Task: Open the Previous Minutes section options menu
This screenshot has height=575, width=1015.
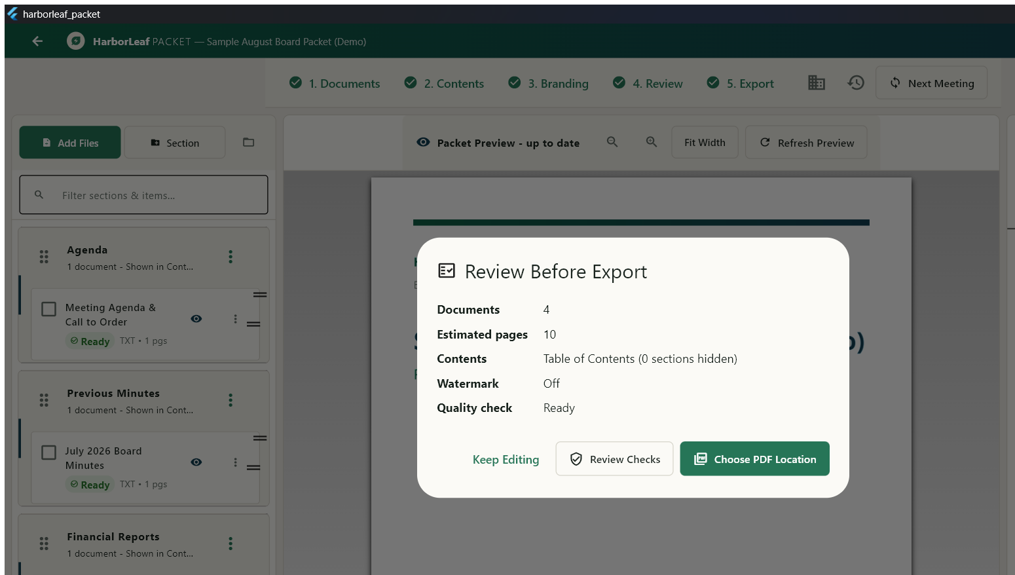Action: click(x=231, y=400)
